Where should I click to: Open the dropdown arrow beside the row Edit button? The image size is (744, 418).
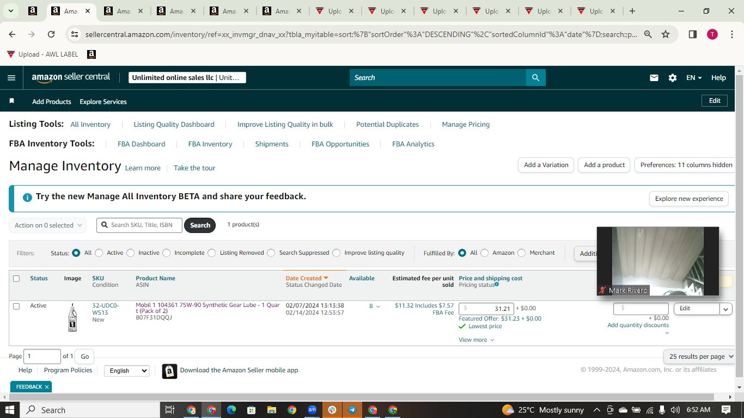tap(726, 309)
